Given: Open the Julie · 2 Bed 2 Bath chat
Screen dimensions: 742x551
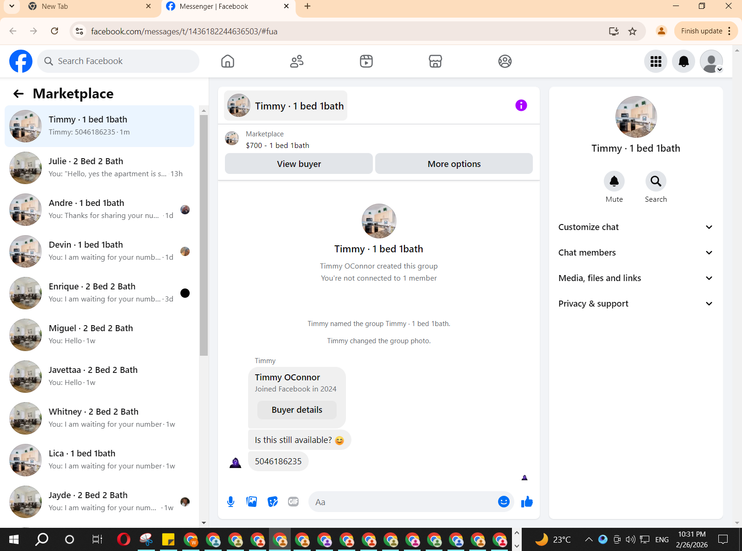Looking at the screenshot, I should (99, 168).
